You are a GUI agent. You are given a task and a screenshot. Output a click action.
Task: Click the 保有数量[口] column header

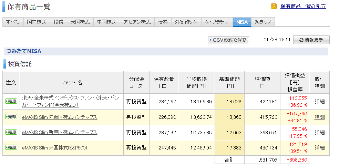coord(164,82)
